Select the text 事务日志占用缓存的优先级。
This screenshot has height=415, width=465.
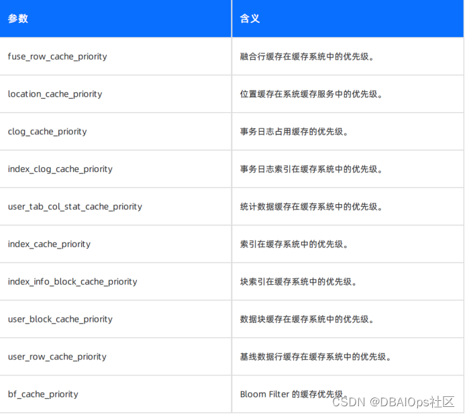[295, 132]
